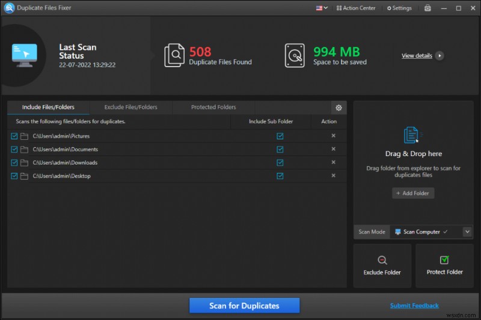Remove the Downloads folder with X
This screenshot has height=320, width=481.
click(334, 162)
